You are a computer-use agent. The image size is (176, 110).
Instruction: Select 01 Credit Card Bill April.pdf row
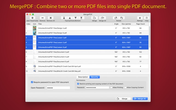(x=87, y=66)
